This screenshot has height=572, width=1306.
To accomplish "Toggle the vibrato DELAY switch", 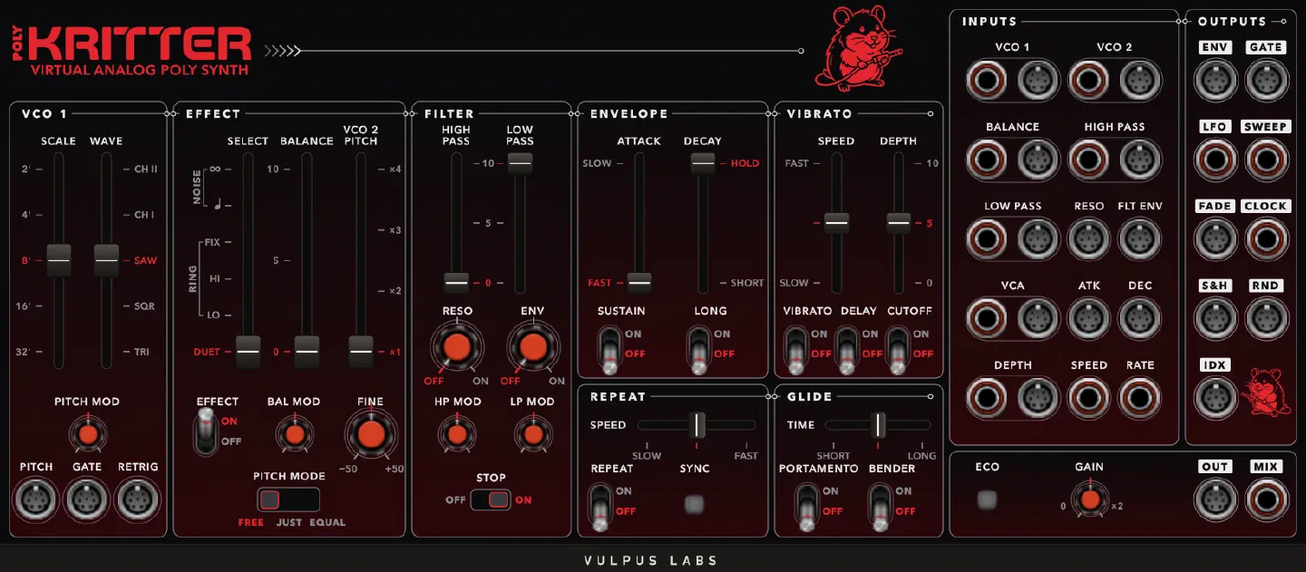I will click(846, 350).
